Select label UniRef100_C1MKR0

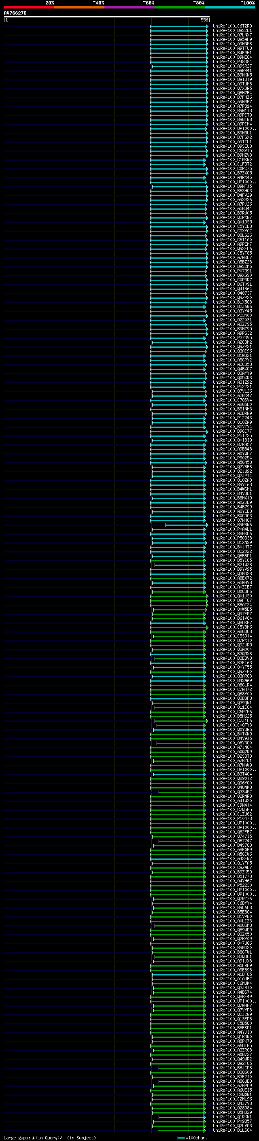pyautogui.click(x=232, y=159)
